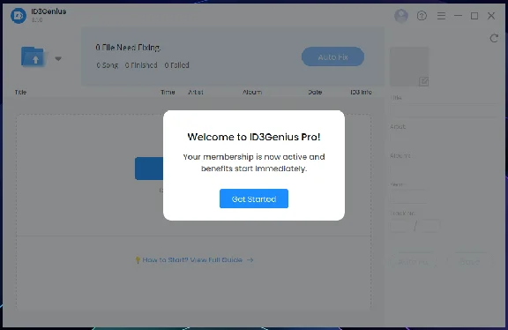Viewport: 508px width, 330px height.
Task: Click the edit cover art icon
Action: point(423,81)
